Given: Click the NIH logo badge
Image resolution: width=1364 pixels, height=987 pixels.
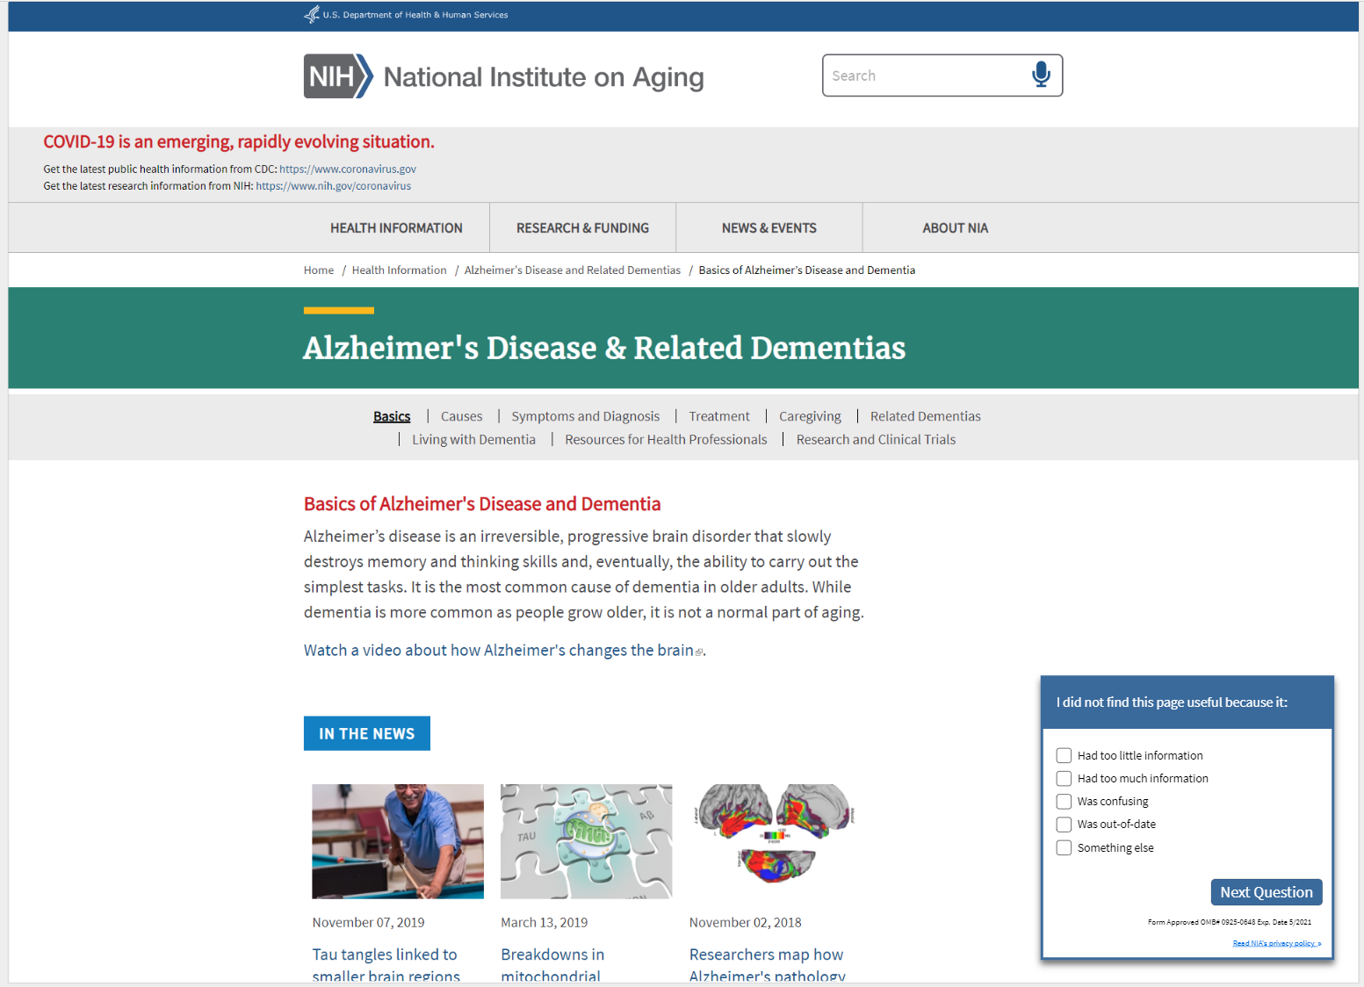Looking at the screenshot, I should [x=338, y=76].
